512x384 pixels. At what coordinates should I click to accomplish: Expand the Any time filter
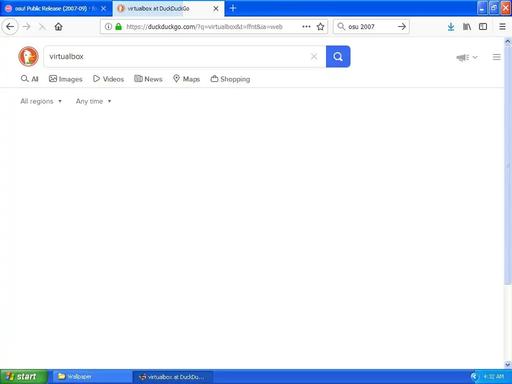click(93, 101)
